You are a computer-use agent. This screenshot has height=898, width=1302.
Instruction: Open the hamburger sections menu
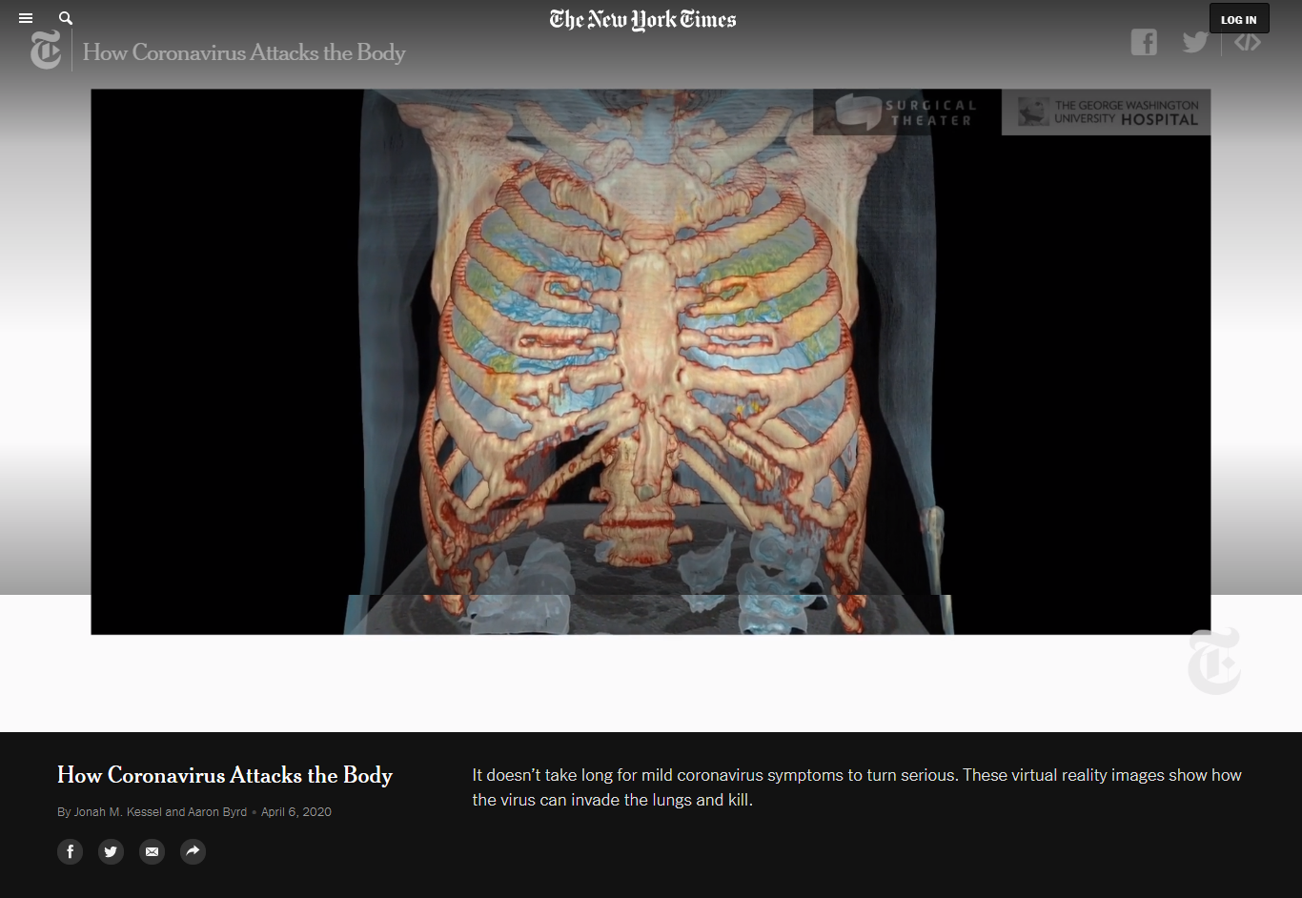26,18
